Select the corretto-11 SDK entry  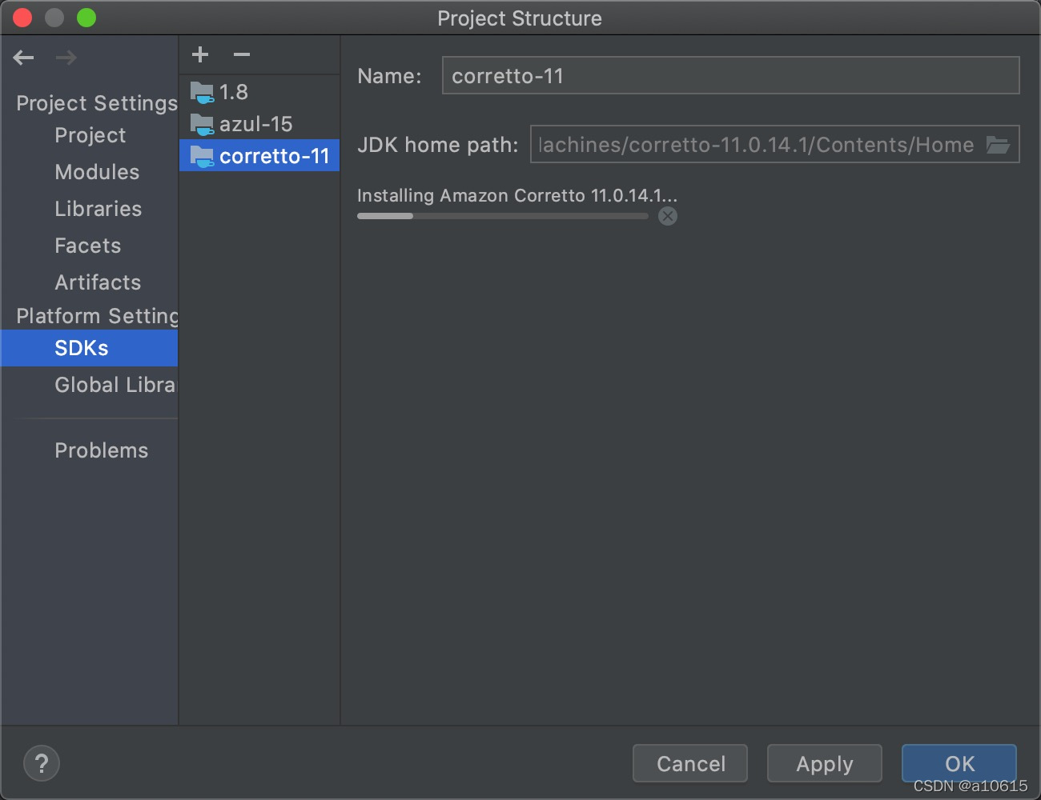[x=259, y=156]
